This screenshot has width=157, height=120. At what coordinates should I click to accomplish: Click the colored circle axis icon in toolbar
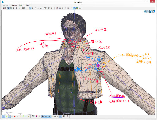pos(75,8)
